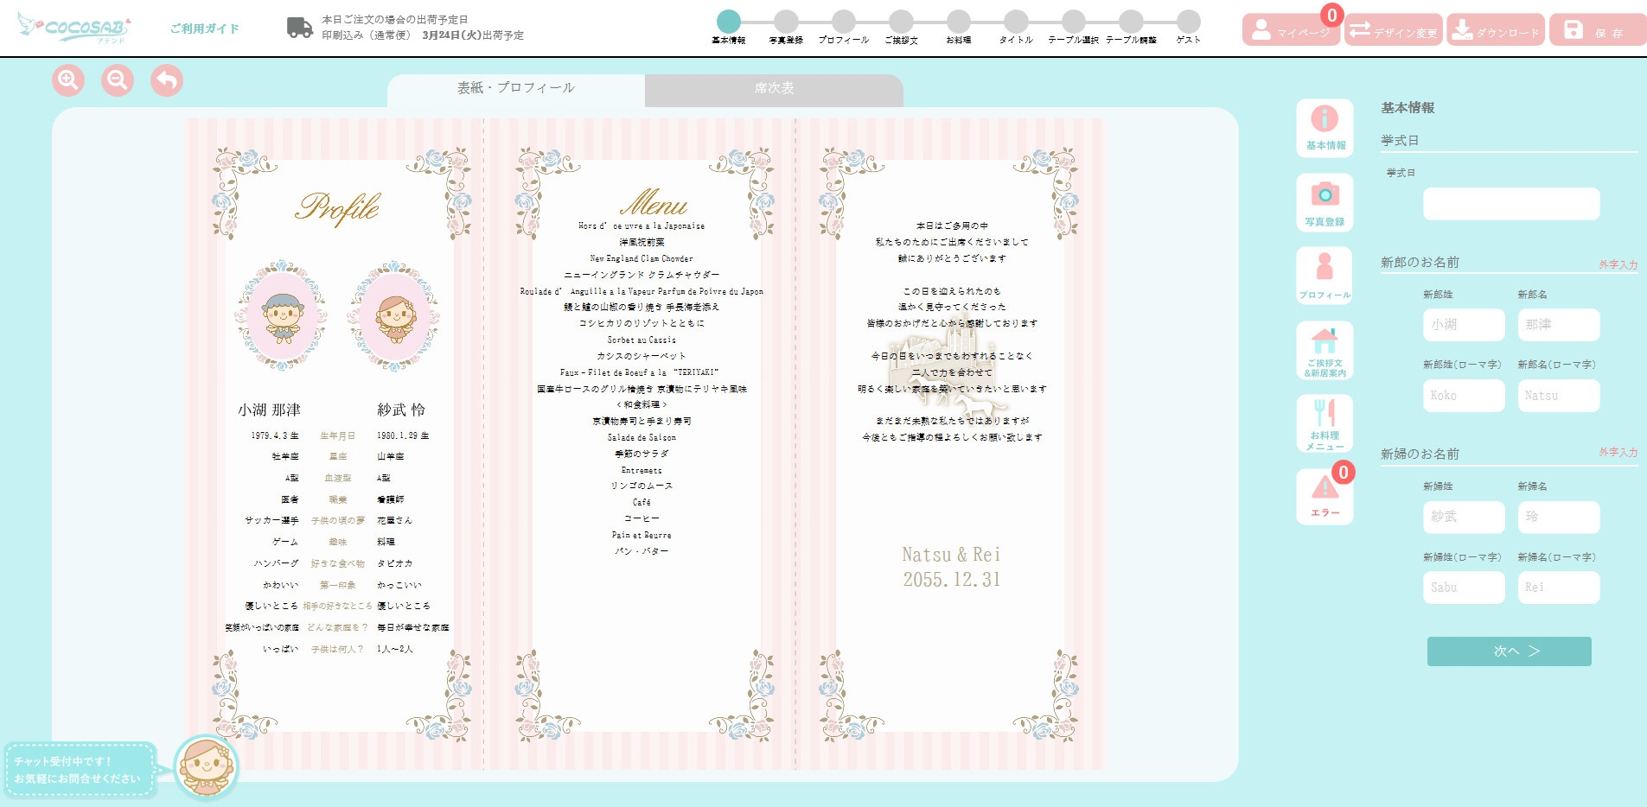
Task: Undo the last edit with the arrow icon
Action: point(166,79)
